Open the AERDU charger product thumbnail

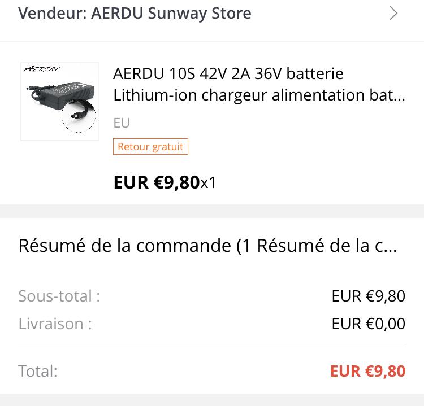pos(60,102)
